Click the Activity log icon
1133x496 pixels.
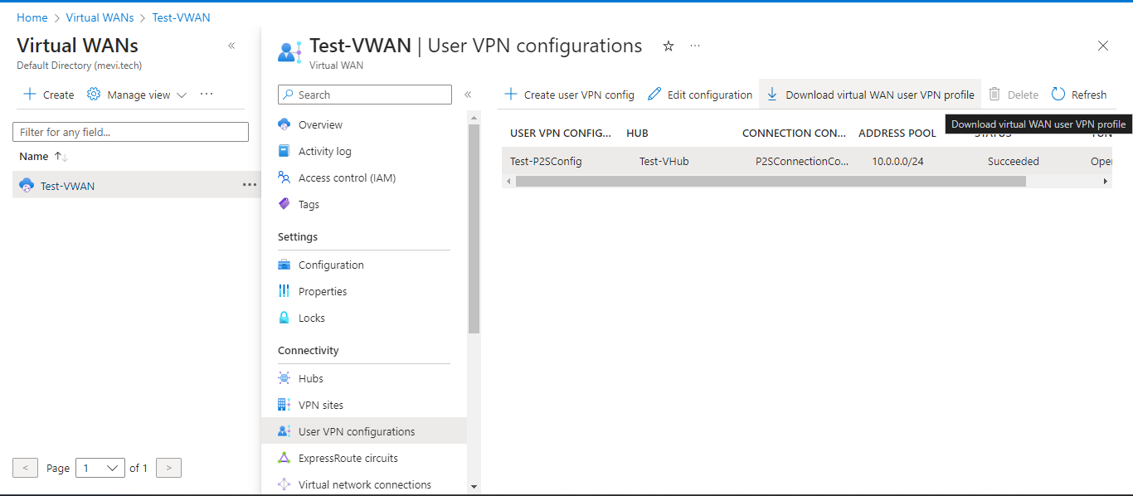point(284,151)
